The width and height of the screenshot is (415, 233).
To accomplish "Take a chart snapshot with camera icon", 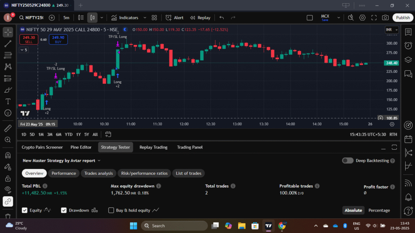I will click(x=385, y=18).
